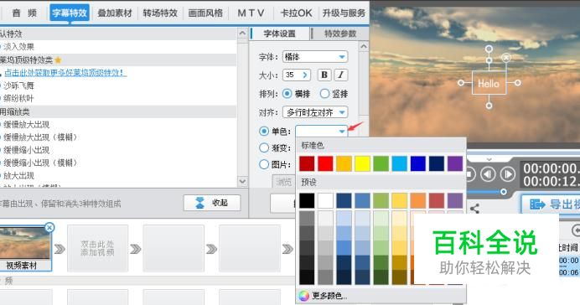Click the add video placeholder (双击此处添加视频)
This screenshot has width=580, height=305.
pyautogui.click(x=98, y=248)
